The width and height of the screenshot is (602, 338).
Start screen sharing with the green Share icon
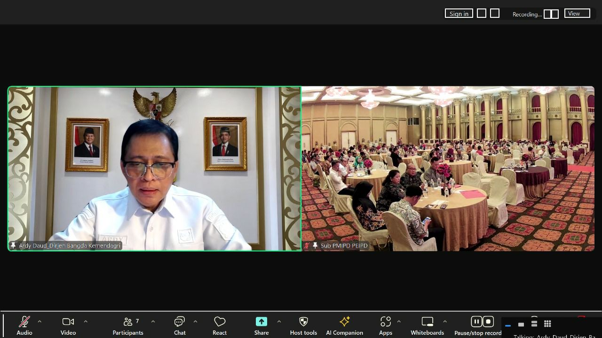[x=261, y=322]
